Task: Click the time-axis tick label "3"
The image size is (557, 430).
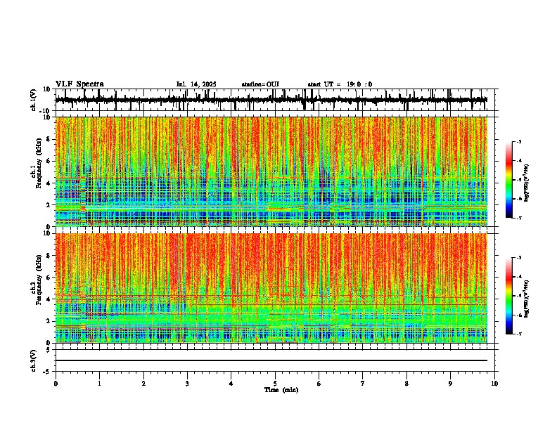Action: (x=187, y=384)
